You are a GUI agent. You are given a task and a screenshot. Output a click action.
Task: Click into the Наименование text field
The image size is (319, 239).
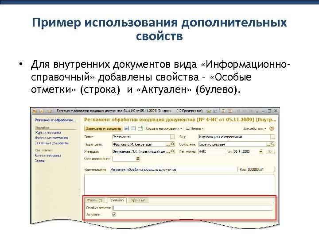[x=174, y=169]
